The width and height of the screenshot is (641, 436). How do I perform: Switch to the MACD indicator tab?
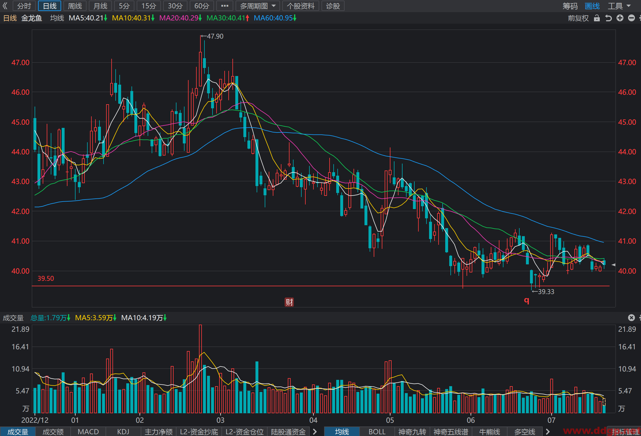88,432
